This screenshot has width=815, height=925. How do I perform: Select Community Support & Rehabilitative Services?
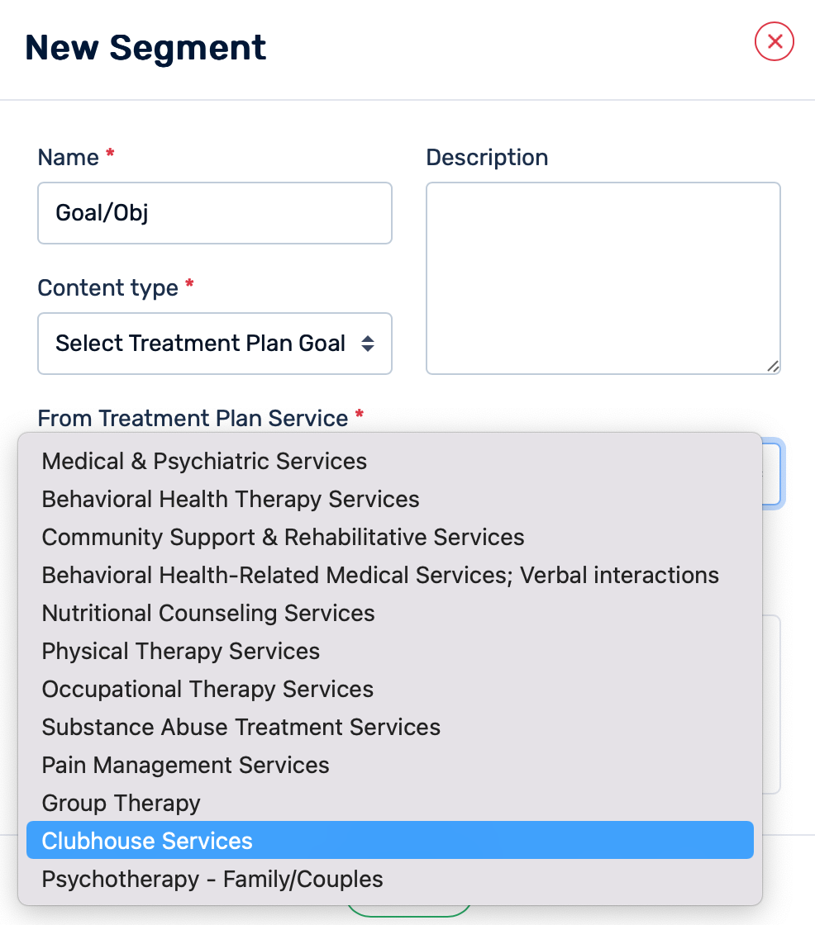tap(283, 537)
